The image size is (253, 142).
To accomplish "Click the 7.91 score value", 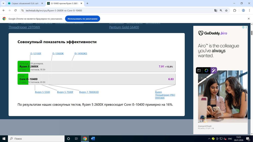I will 161,66.
